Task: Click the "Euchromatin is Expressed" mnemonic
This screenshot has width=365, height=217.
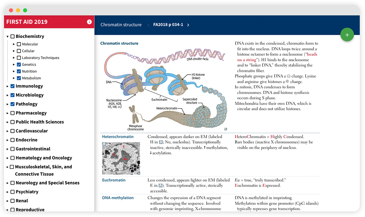Action: point(258,185)
